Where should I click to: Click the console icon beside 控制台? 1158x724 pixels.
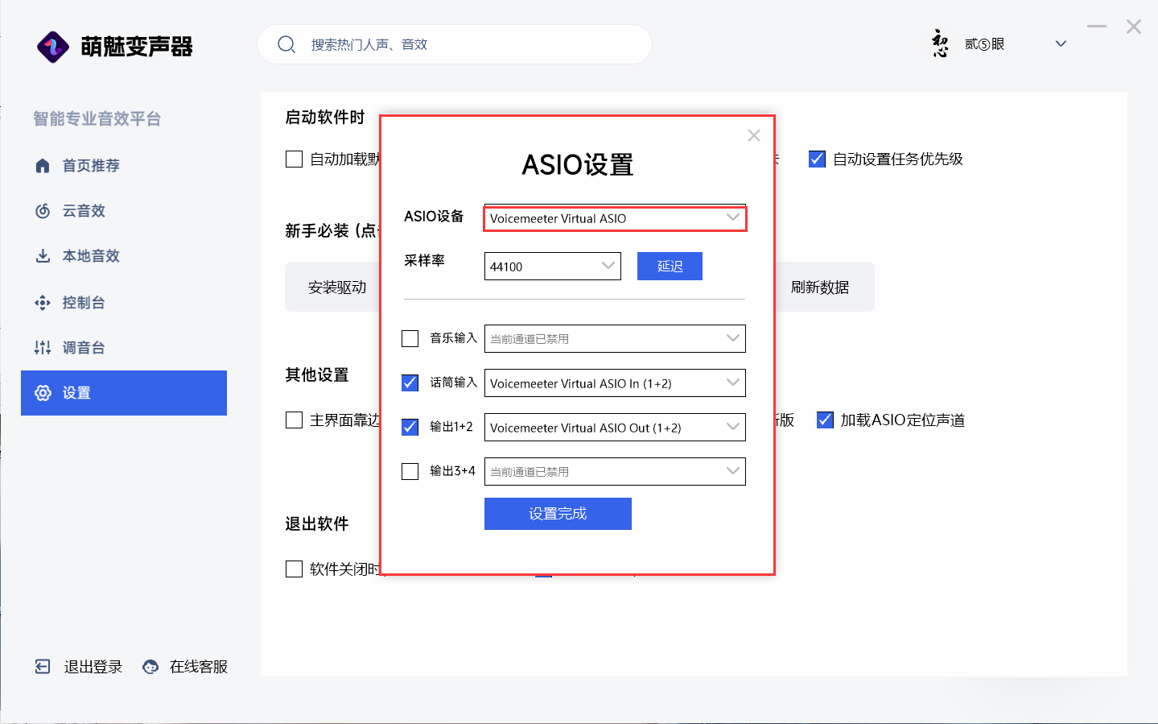click(43, 303)
